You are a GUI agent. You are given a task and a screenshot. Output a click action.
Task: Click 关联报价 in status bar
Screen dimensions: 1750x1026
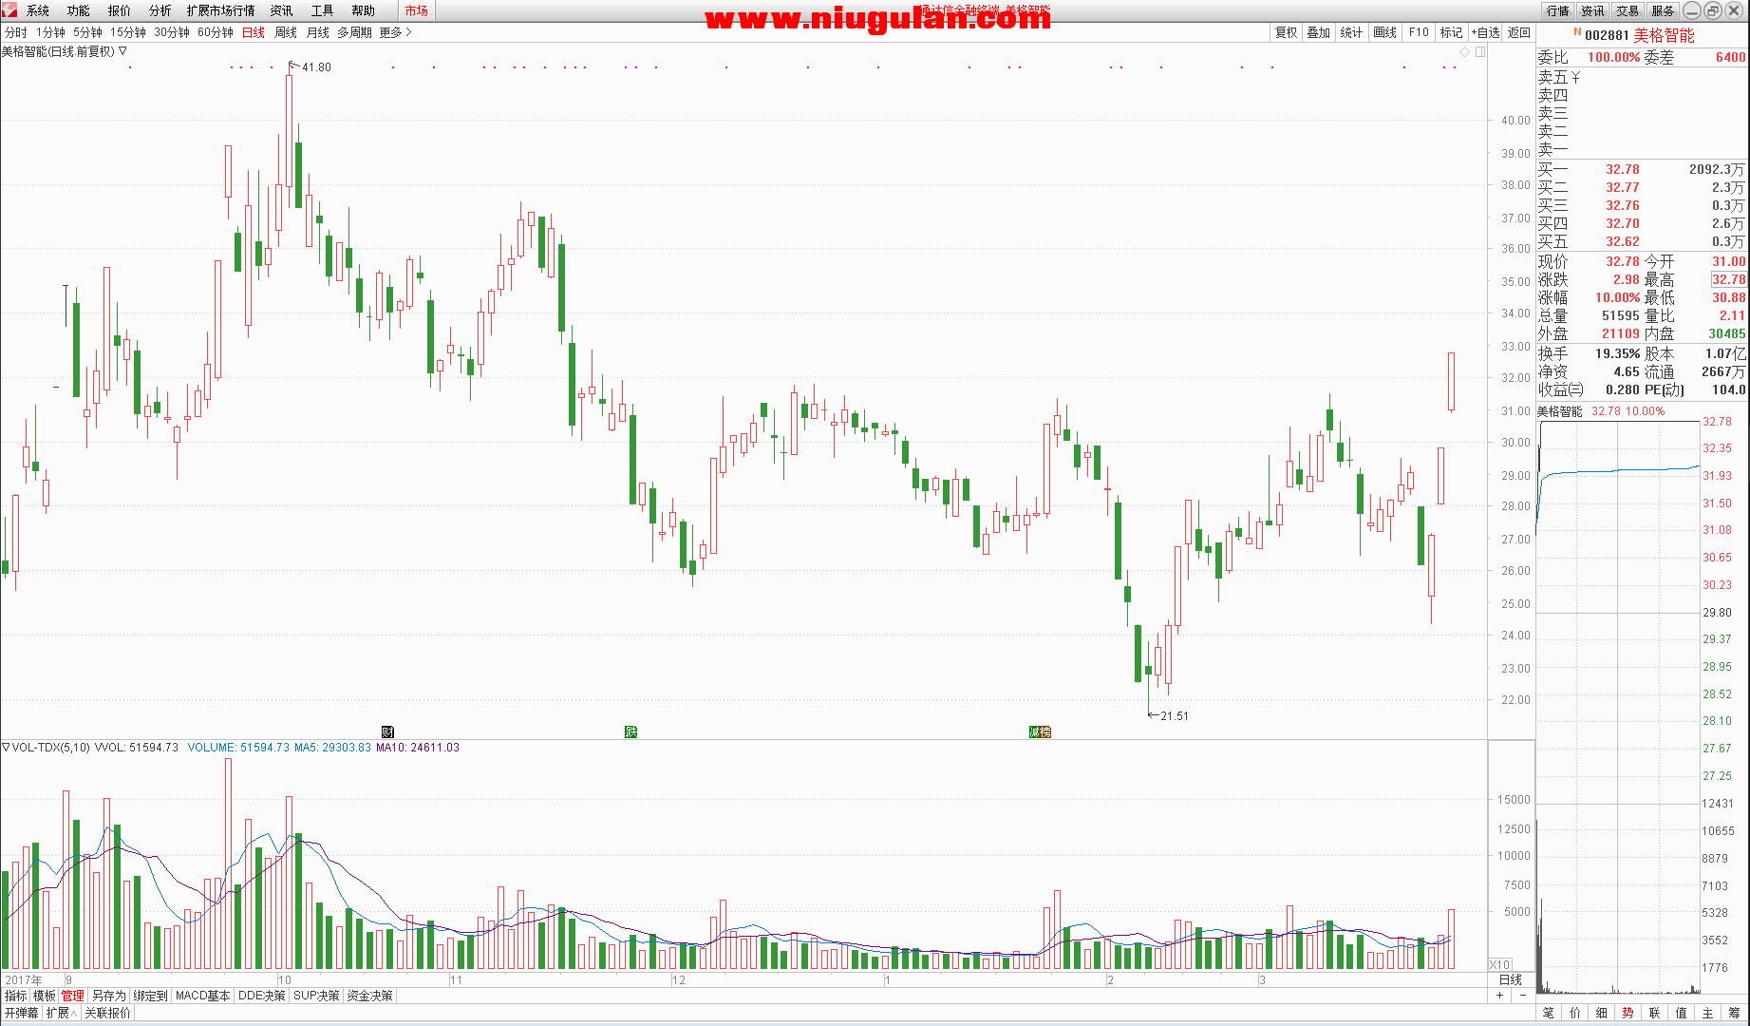coord(107,1014)
